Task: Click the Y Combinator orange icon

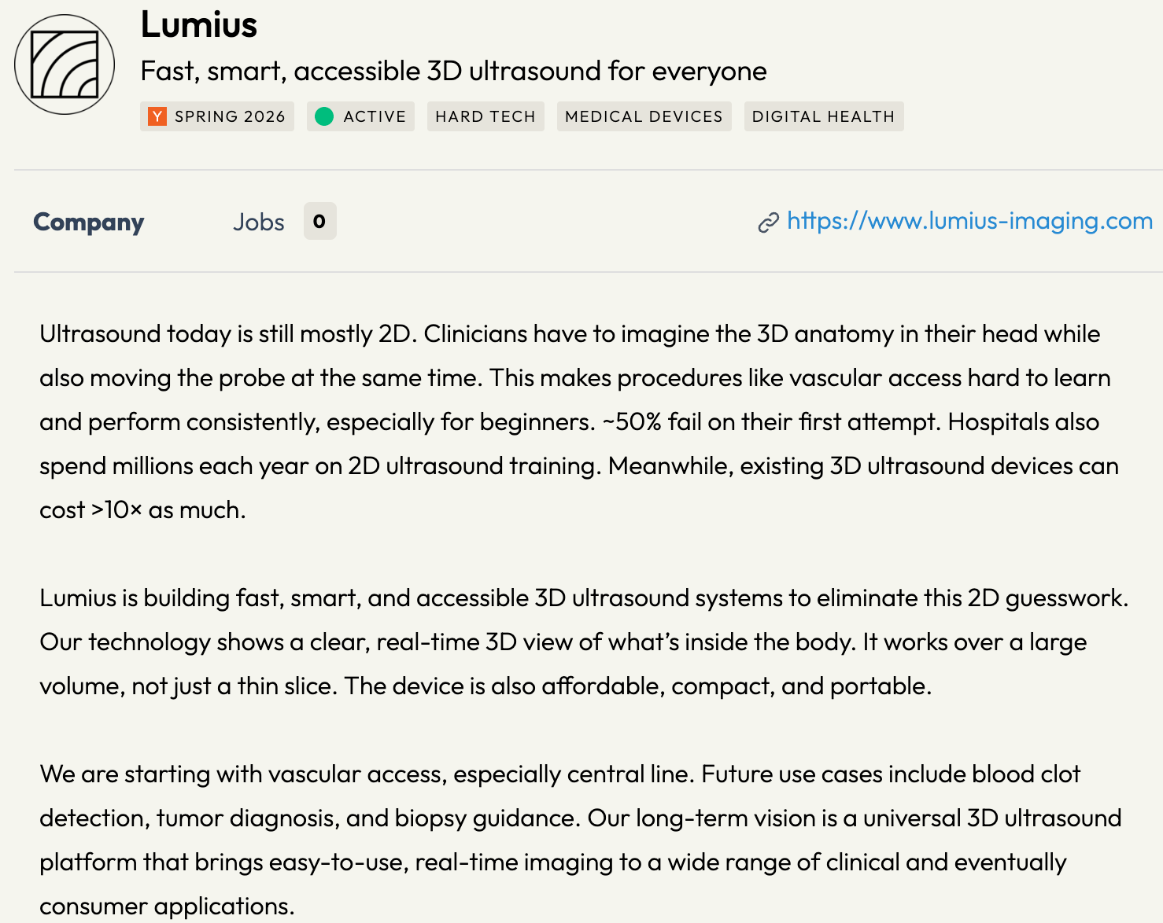Action: point(157,116)
